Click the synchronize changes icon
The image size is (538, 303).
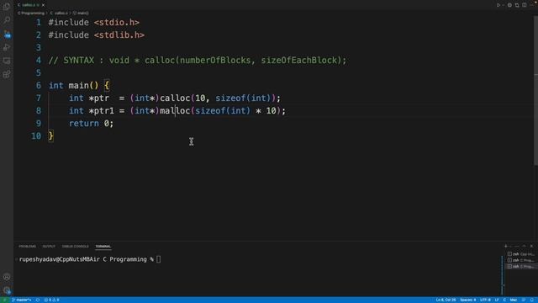[x=38, y=300]
